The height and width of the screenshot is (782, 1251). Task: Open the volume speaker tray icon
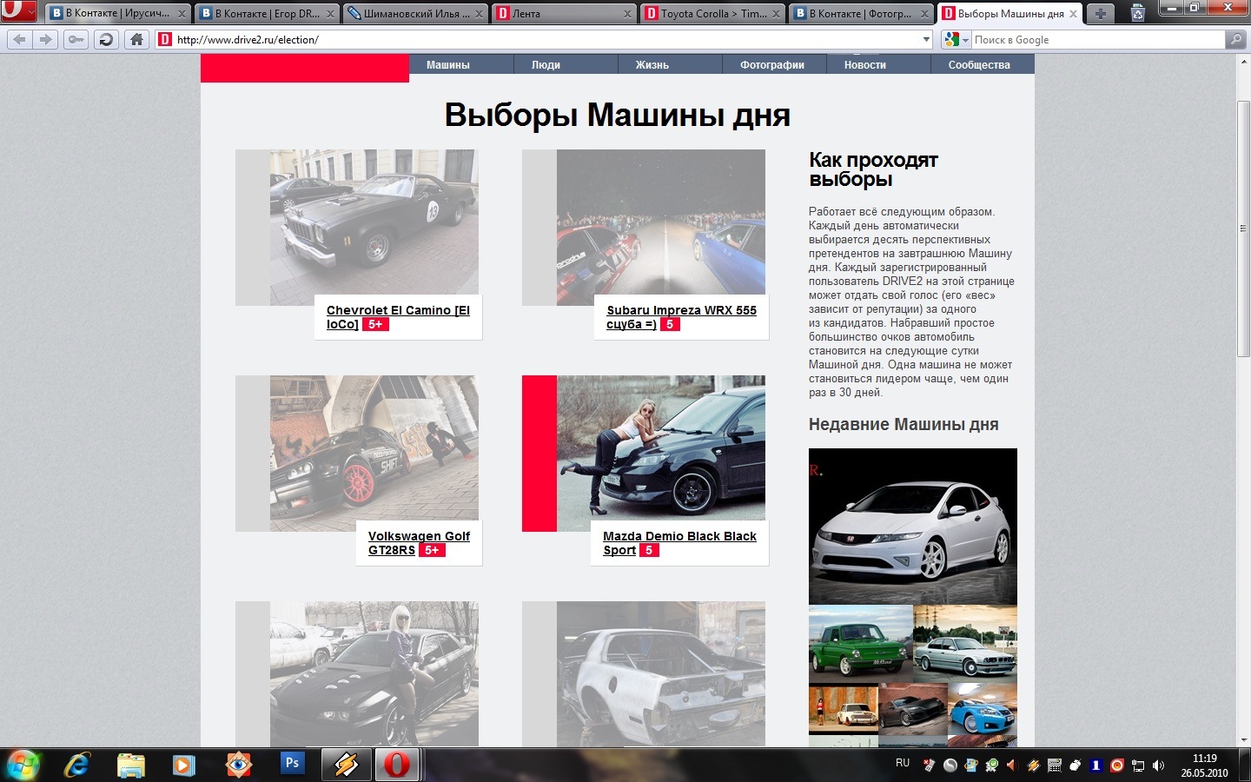(1158, 765)
